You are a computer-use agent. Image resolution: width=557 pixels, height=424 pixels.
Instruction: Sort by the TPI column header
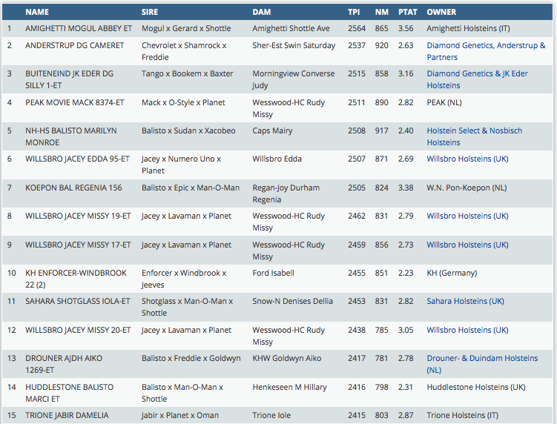click(x=354, y=12)
